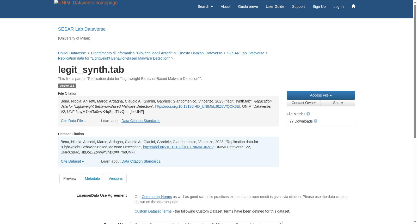Expand the Cite Data File menu
The height and width of the screenshot is (224, 417).
pos(73,121)
